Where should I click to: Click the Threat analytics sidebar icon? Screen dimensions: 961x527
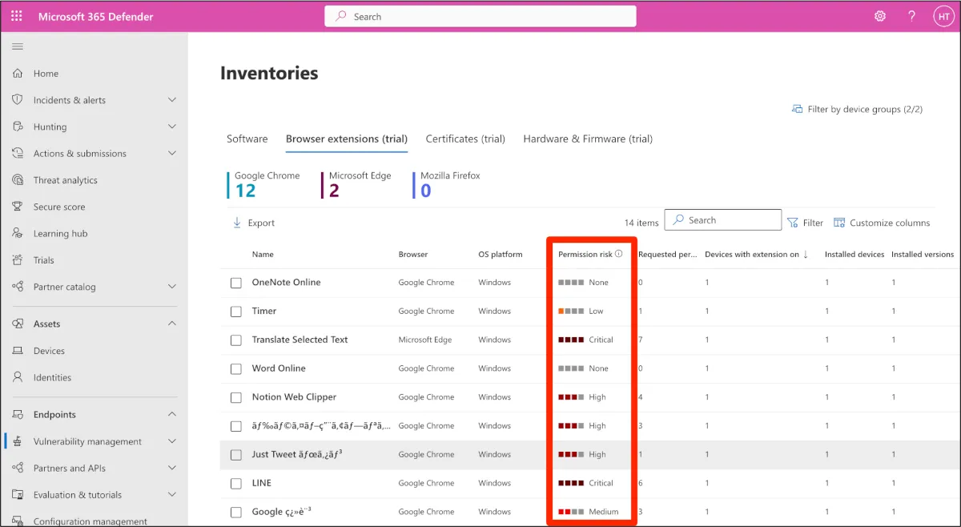click(18, 180)
